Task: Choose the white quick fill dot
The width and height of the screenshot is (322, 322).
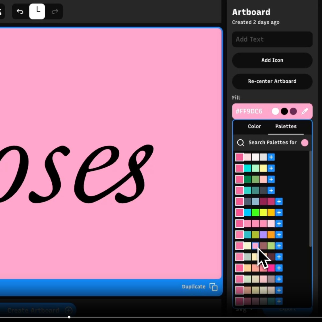Action: click(x=275, y=111)
